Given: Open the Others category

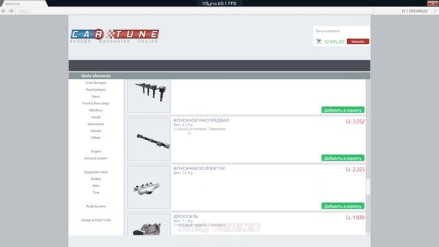Looking at the screenshot, I should pos(96,138).
